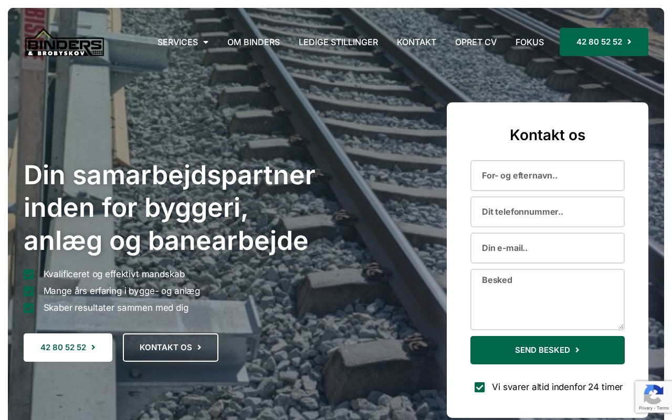Go to Kontakt menu item
The height and width of the screenshot is (420, 672).
tap(416, 42)
